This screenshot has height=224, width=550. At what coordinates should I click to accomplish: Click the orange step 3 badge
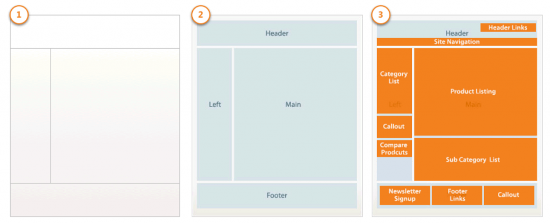pyautogui.click(x=381, y=16)
